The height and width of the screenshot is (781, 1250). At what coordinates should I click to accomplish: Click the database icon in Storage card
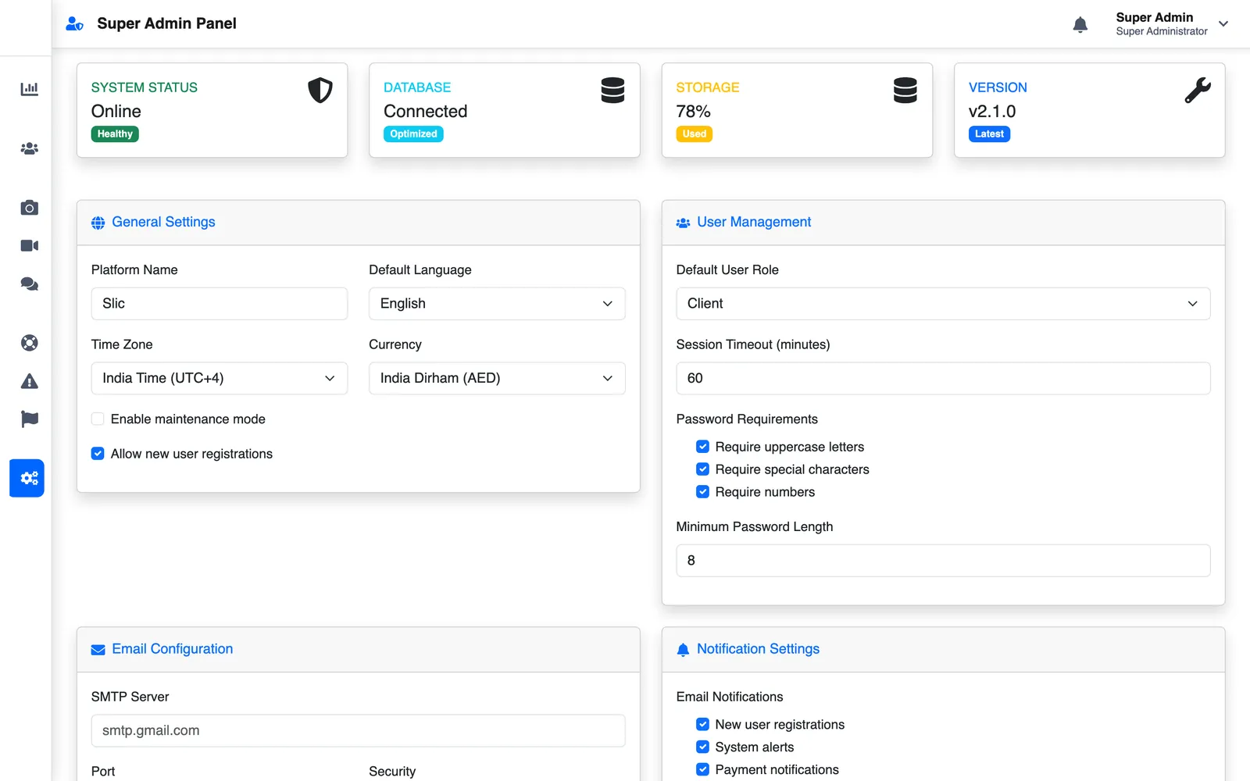[905, 91]
